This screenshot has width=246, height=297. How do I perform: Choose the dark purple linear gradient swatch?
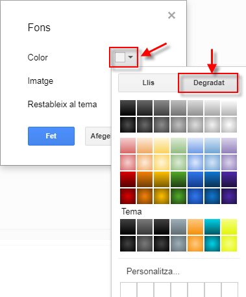pyautogui.click(x=229, y=179)
